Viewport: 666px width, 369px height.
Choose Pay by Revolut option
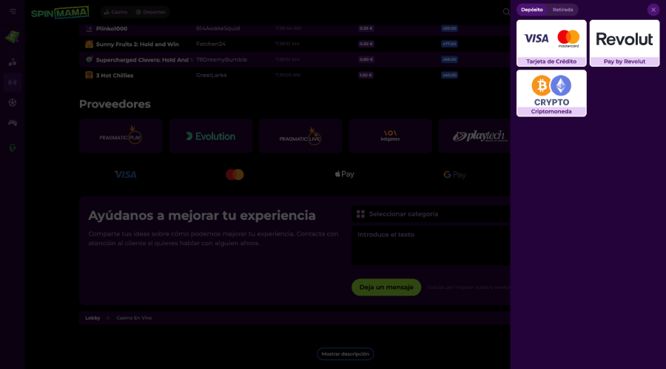tap(625, 44)
